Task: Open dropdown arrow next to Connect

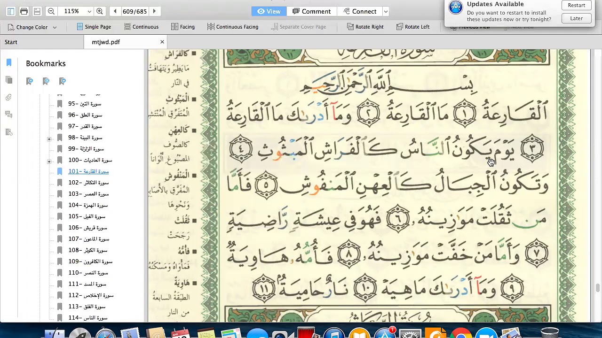Action: (386, 11)
